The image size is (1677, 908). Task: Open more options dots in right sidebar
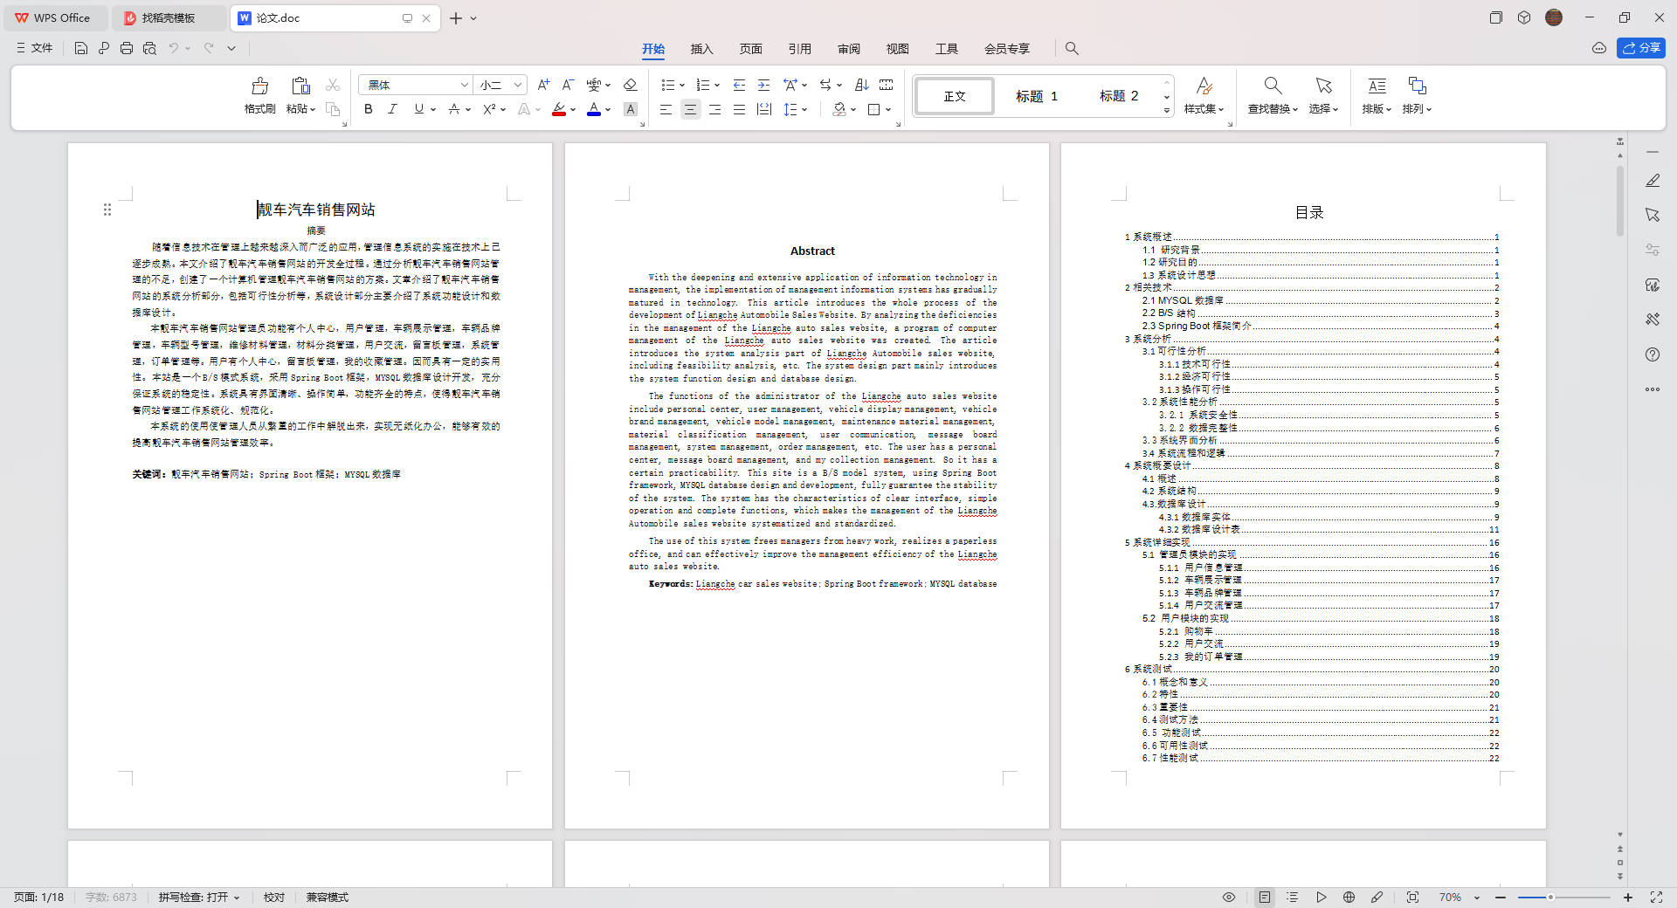tap(1653, 389)
